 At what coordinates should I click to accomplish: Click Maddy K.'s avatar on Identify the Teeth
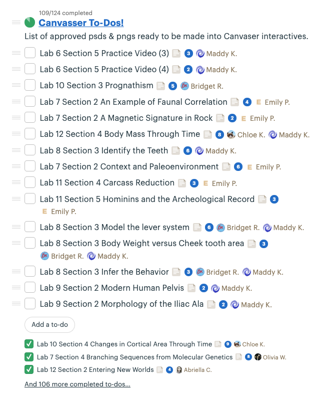click(199, 150)
